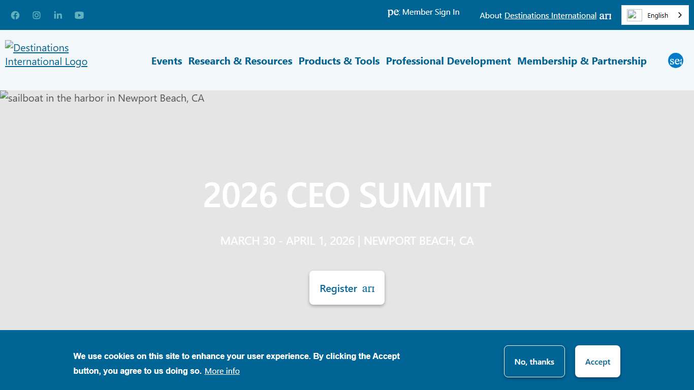Open Membership & Partnership menu
The height and width of the screenshot is (390, 694).
tap(582, 61)
